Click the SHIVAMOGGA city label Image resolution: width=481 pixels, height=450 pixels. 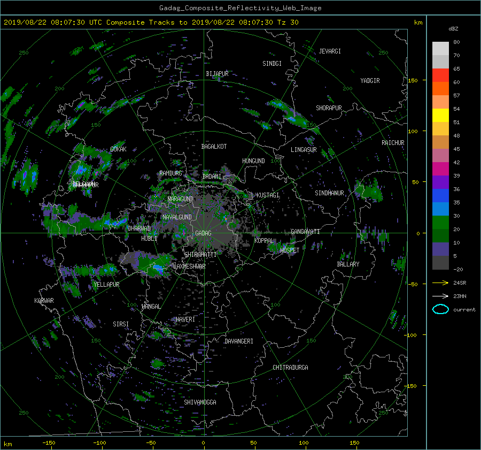point(200,402)
